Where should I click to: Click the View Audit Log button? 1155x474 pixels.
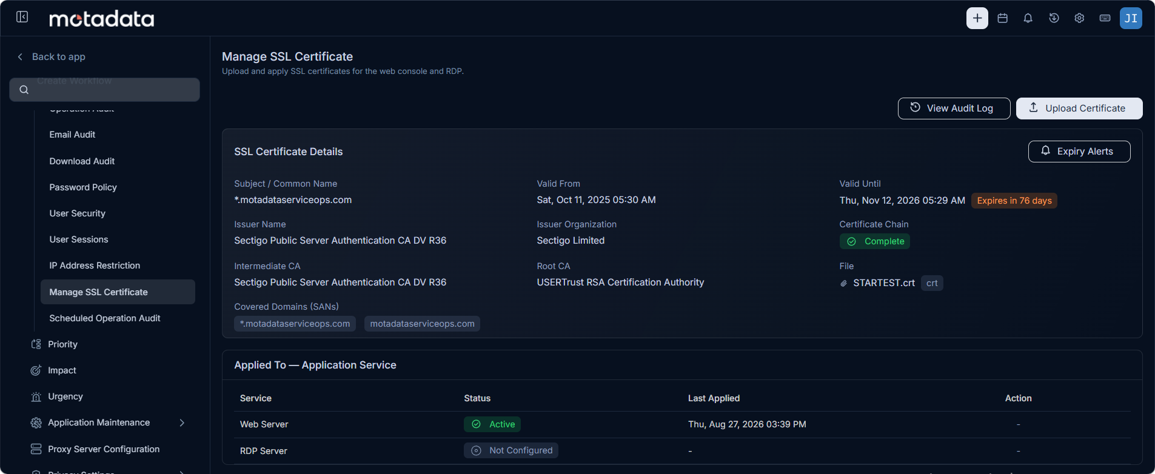pyautogui.click(x=954, y=108)
